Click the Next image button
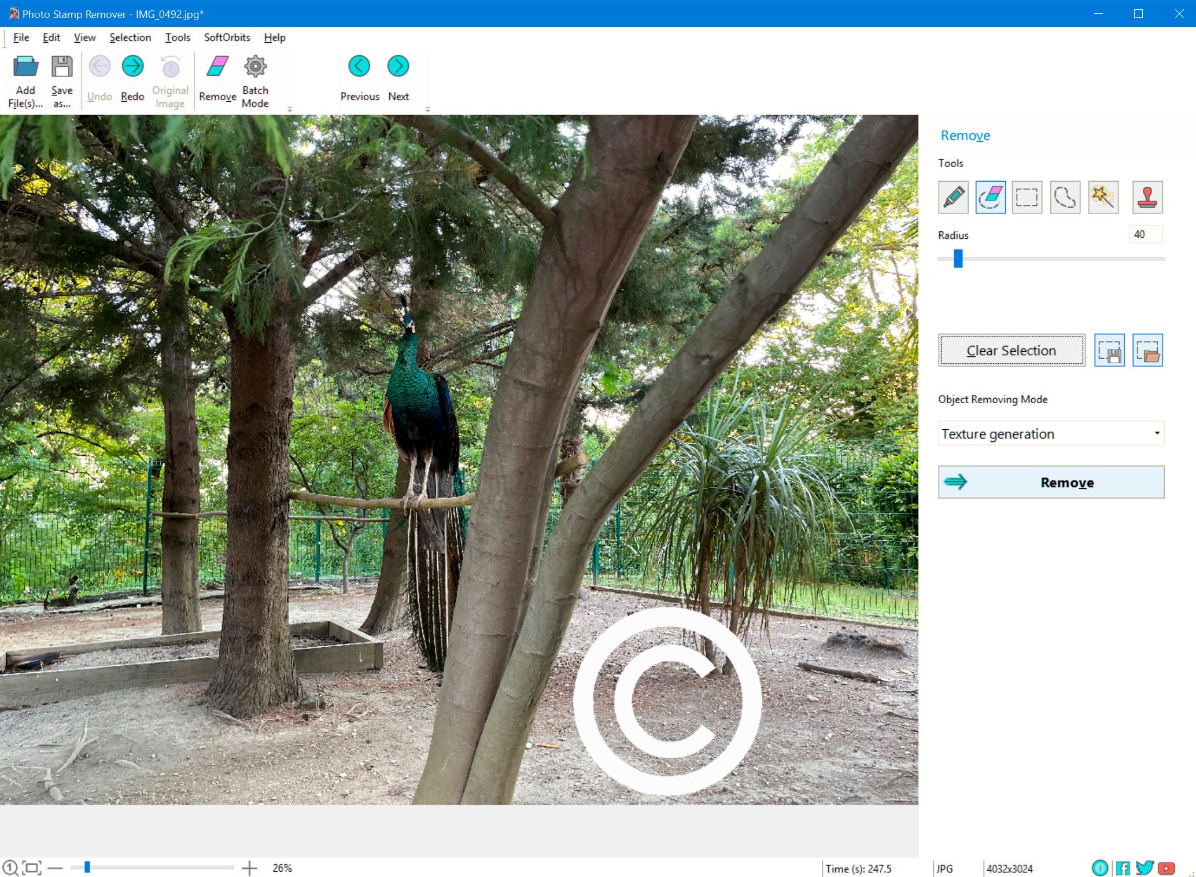Screen dimensions: 1196x877 (397, 65)
